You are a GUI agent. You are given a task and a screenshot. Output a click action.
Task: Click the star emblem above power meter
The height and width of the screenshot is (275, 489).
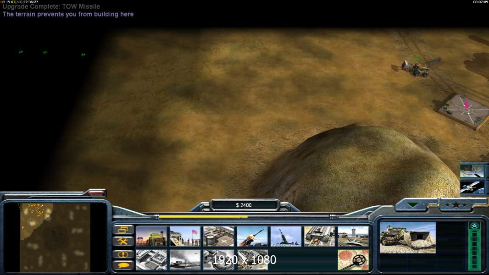[x=475, y=226]
